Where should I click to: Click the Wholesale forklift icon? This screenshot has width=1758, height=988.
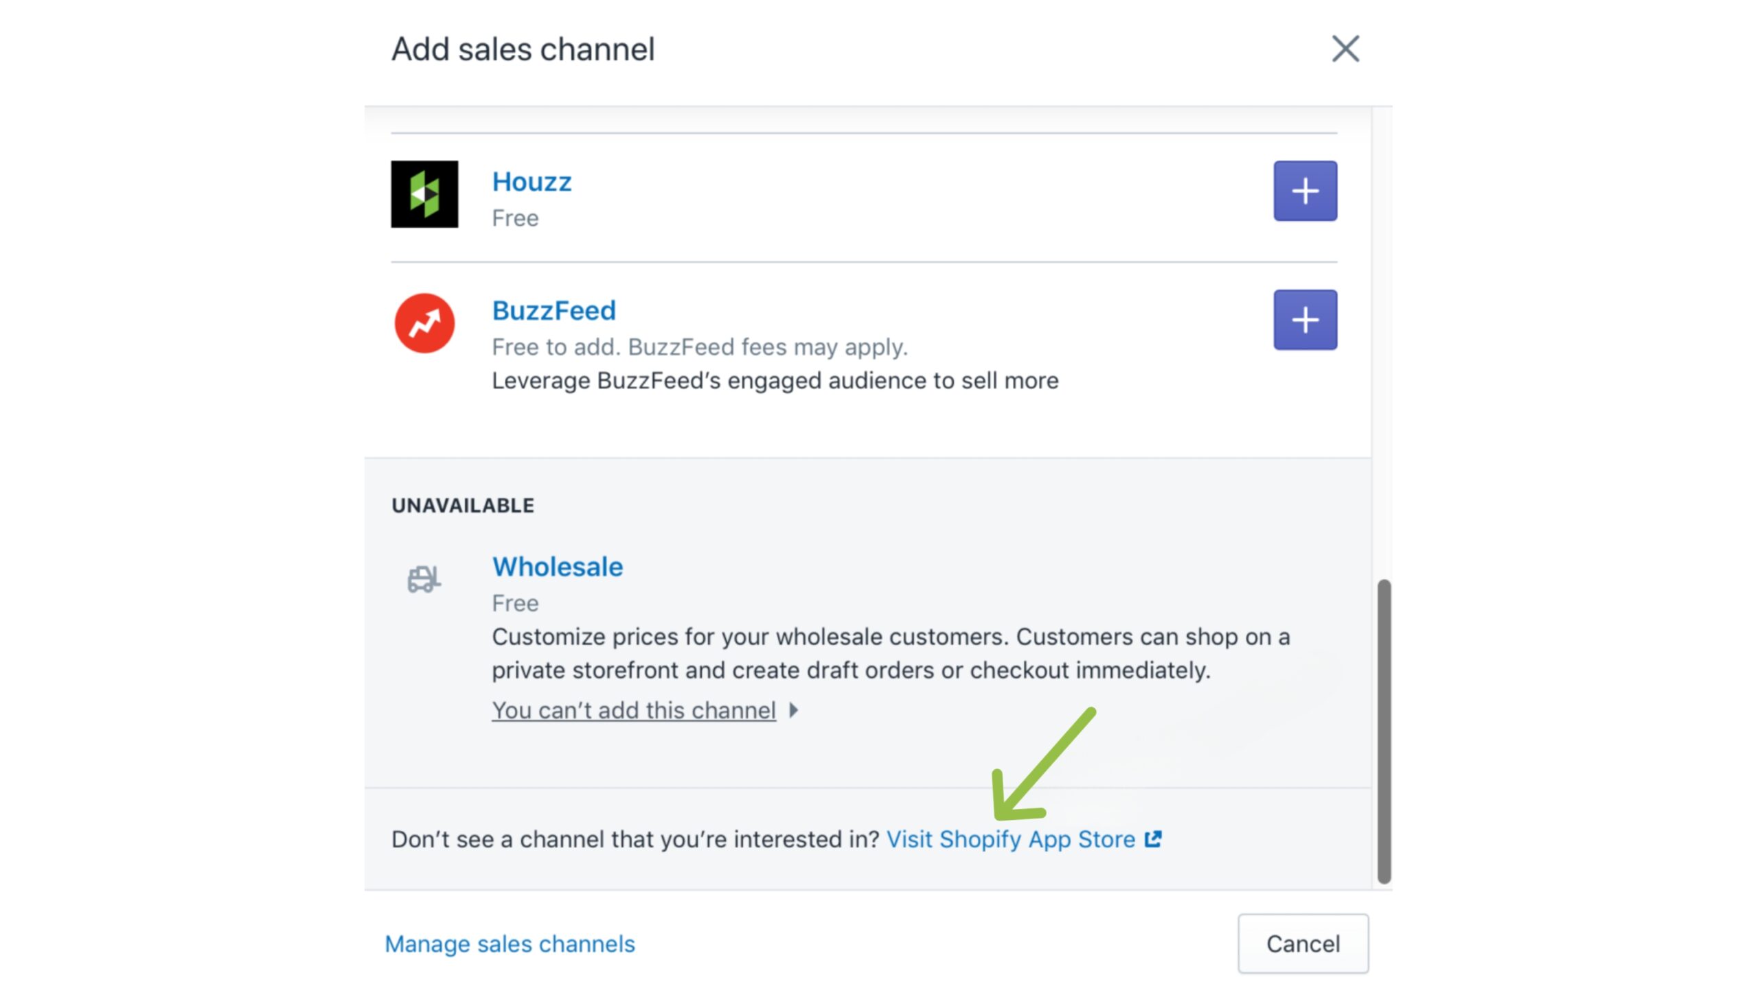424,579
